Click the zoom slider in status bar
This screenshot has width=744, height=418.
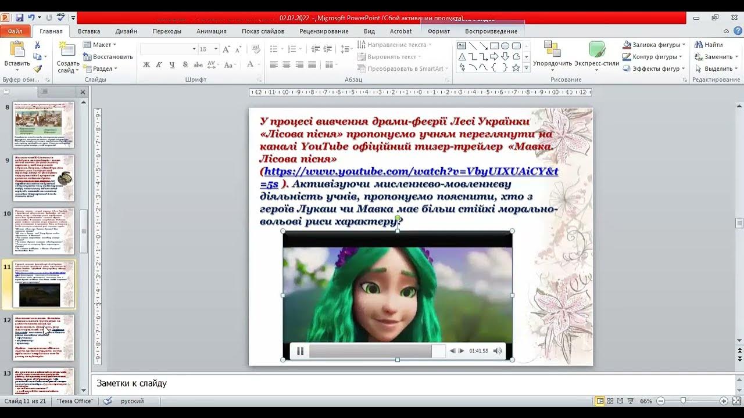coord(684,401)
